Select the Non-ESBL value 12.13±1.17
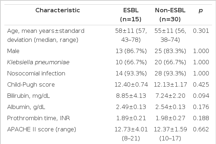Image resolution: width=216 pixels, height=144 pixels. pos(170,84)
